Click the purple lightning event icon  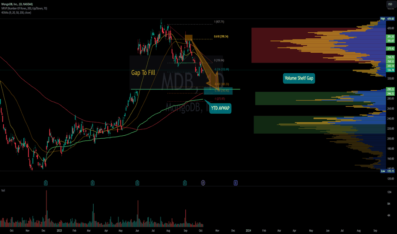coord(203,183)
